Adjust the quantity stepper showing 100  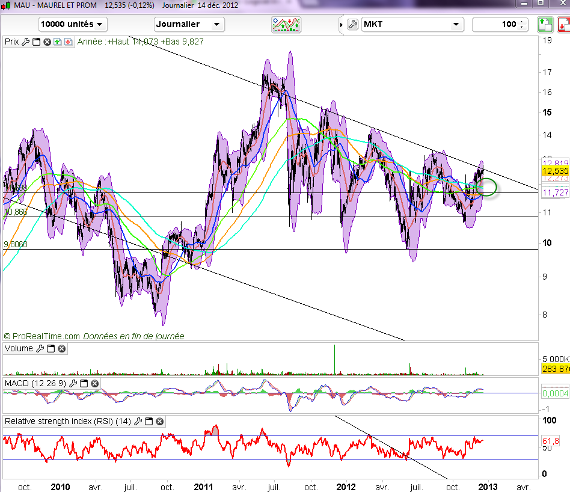point(522,25)
